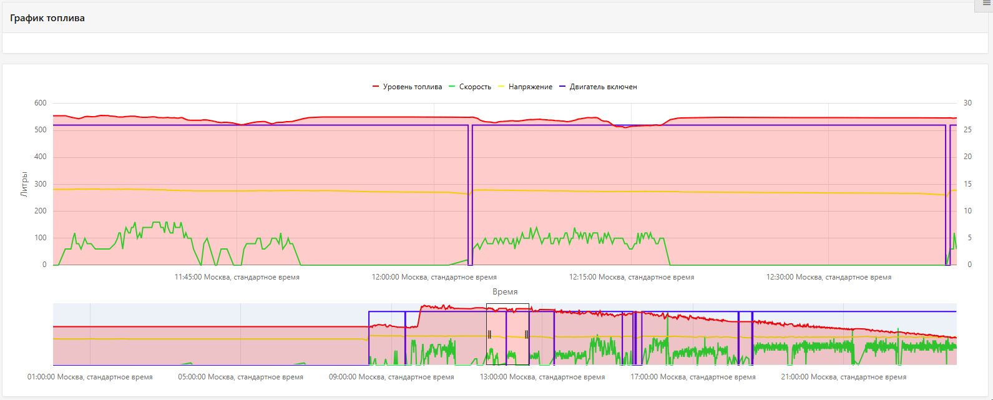This screenshot has height=400, width=993.
Task: Grab the left navigator range handle
Action: [489, 334]
